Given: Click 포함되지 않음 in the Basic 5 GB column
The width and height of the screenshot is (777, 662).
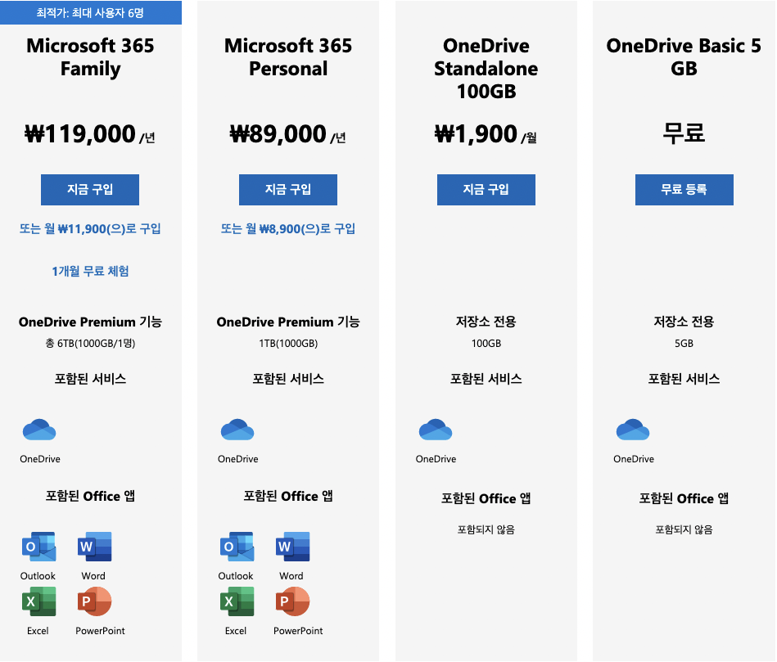Looking at the screenshot, I should 684,529.
